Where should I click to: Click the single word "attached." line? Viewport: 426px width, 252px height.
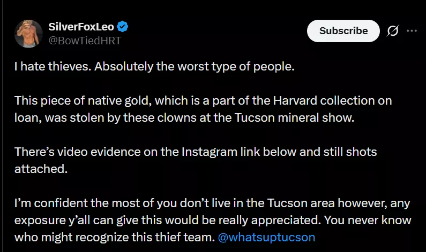(35, 168)
